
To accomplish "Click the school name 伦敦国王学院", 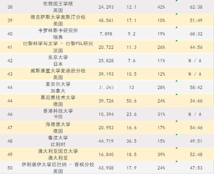I will point(58,4).
